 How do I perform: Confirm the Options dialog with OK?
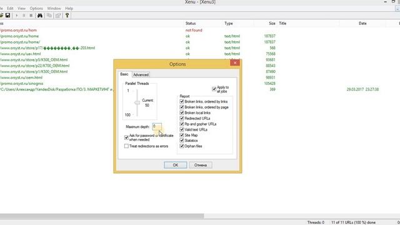click(x=176, y=165)
